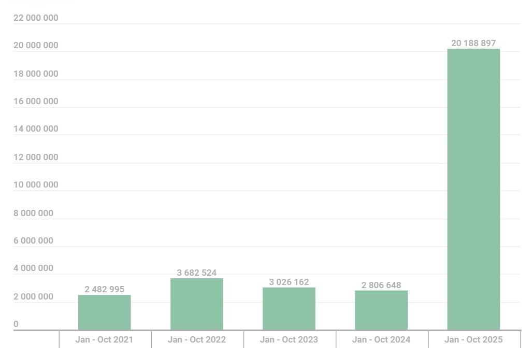Click the 3 682 524 value label
The image size is (532, 356).
click(x=196, y=273)
